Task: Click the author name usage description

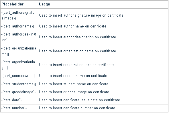Action: (72, 26)
